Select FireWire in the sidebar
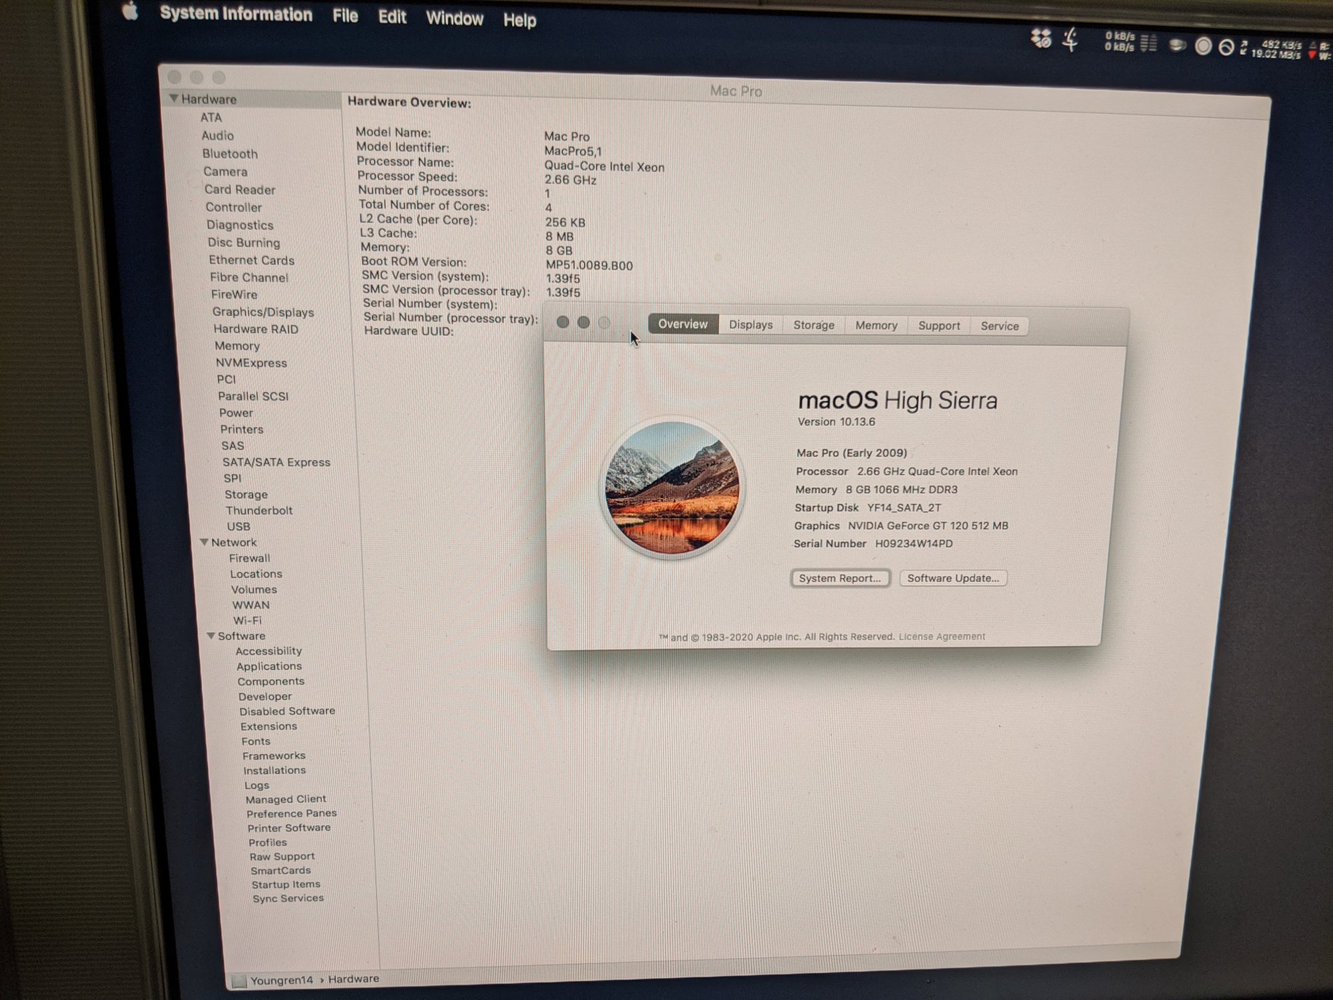The width and height of the screenshot is (1333, 1000). (x=234, y=294)
